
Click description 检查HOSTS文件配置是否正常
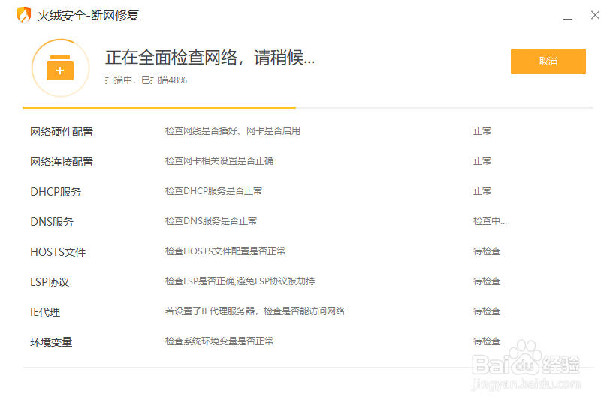click(x=225, y=251)
